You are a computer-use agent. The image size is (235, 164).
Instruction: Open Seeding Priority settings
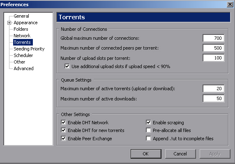coord(29,49)
